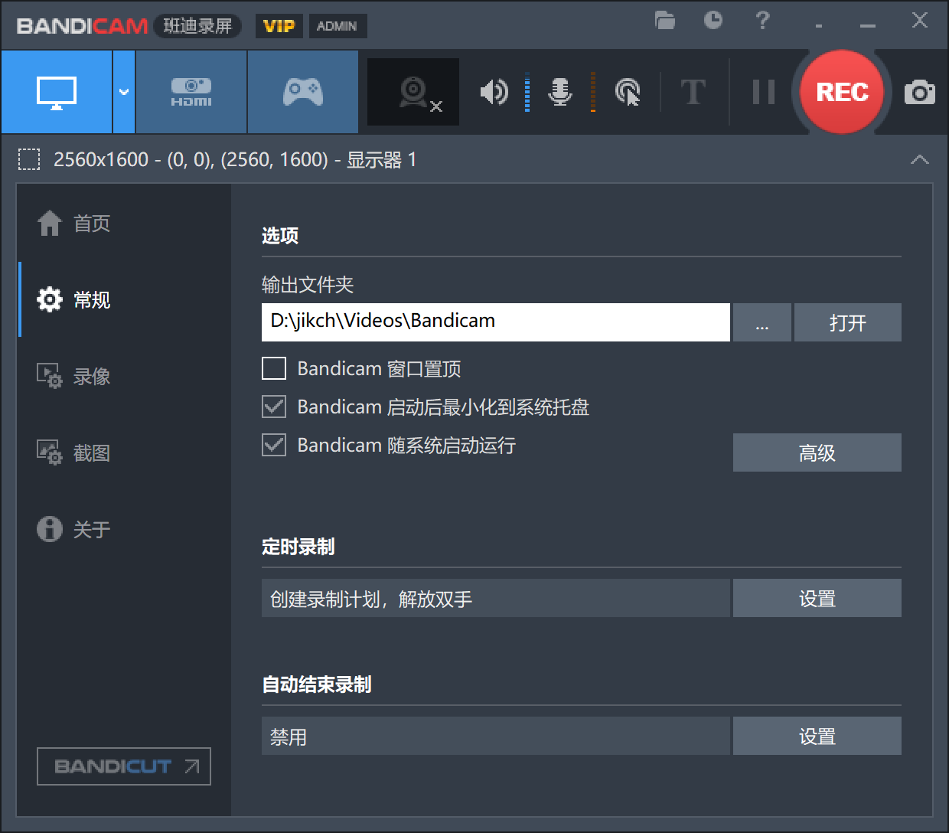Browse for output folder with ... button

tap(761, 322)
